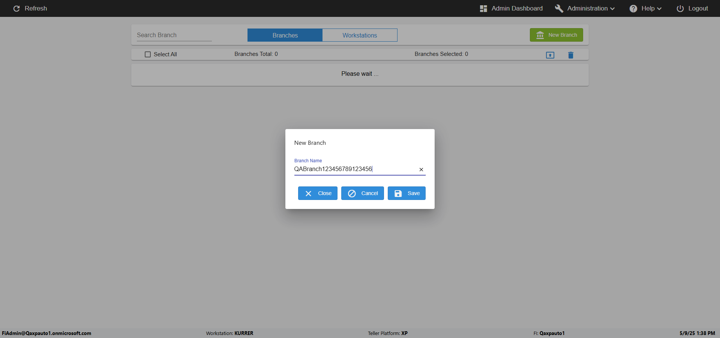Click the Branches Selected: 0 text
The width and height of the screenshot is (720, 338).
point(441,54)
